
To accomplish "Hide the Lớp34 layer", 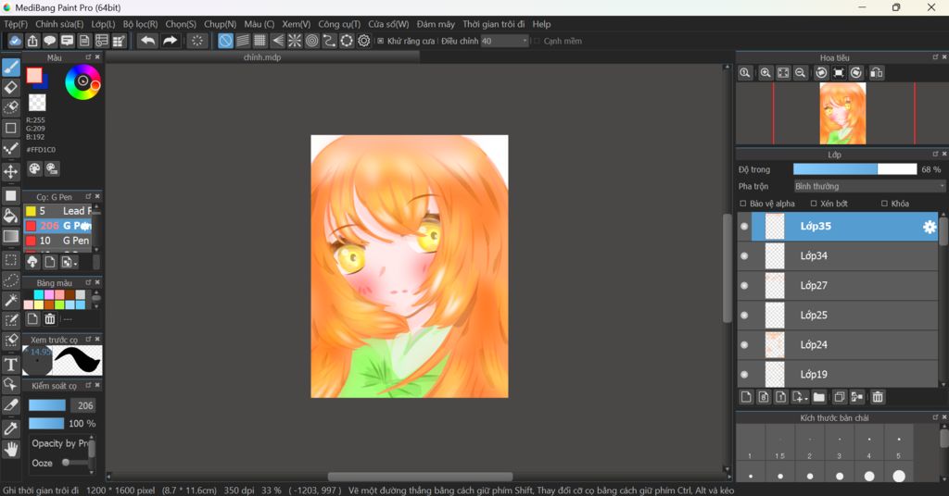I will pos(744,256).
